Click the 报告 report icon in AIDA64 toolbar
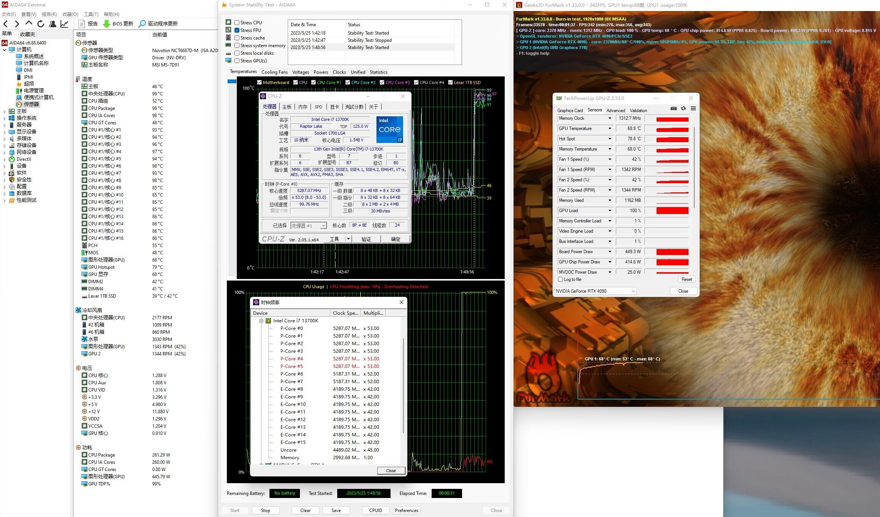This screenshot has height=517, width=880. pos(81,24)
